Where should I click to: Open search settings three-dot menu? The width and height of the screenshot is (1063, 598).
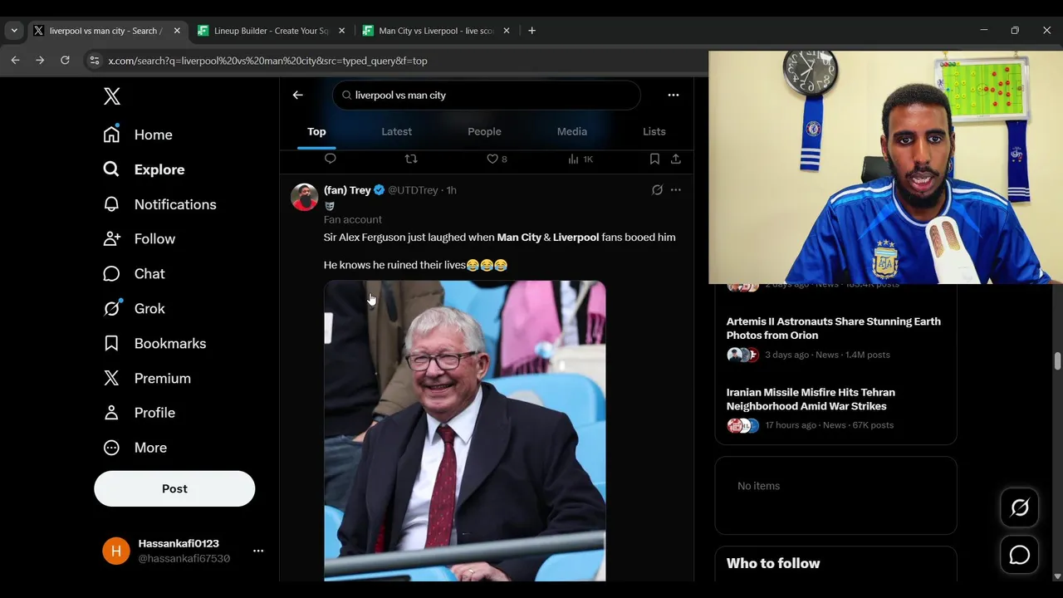[x=674, y=95]
